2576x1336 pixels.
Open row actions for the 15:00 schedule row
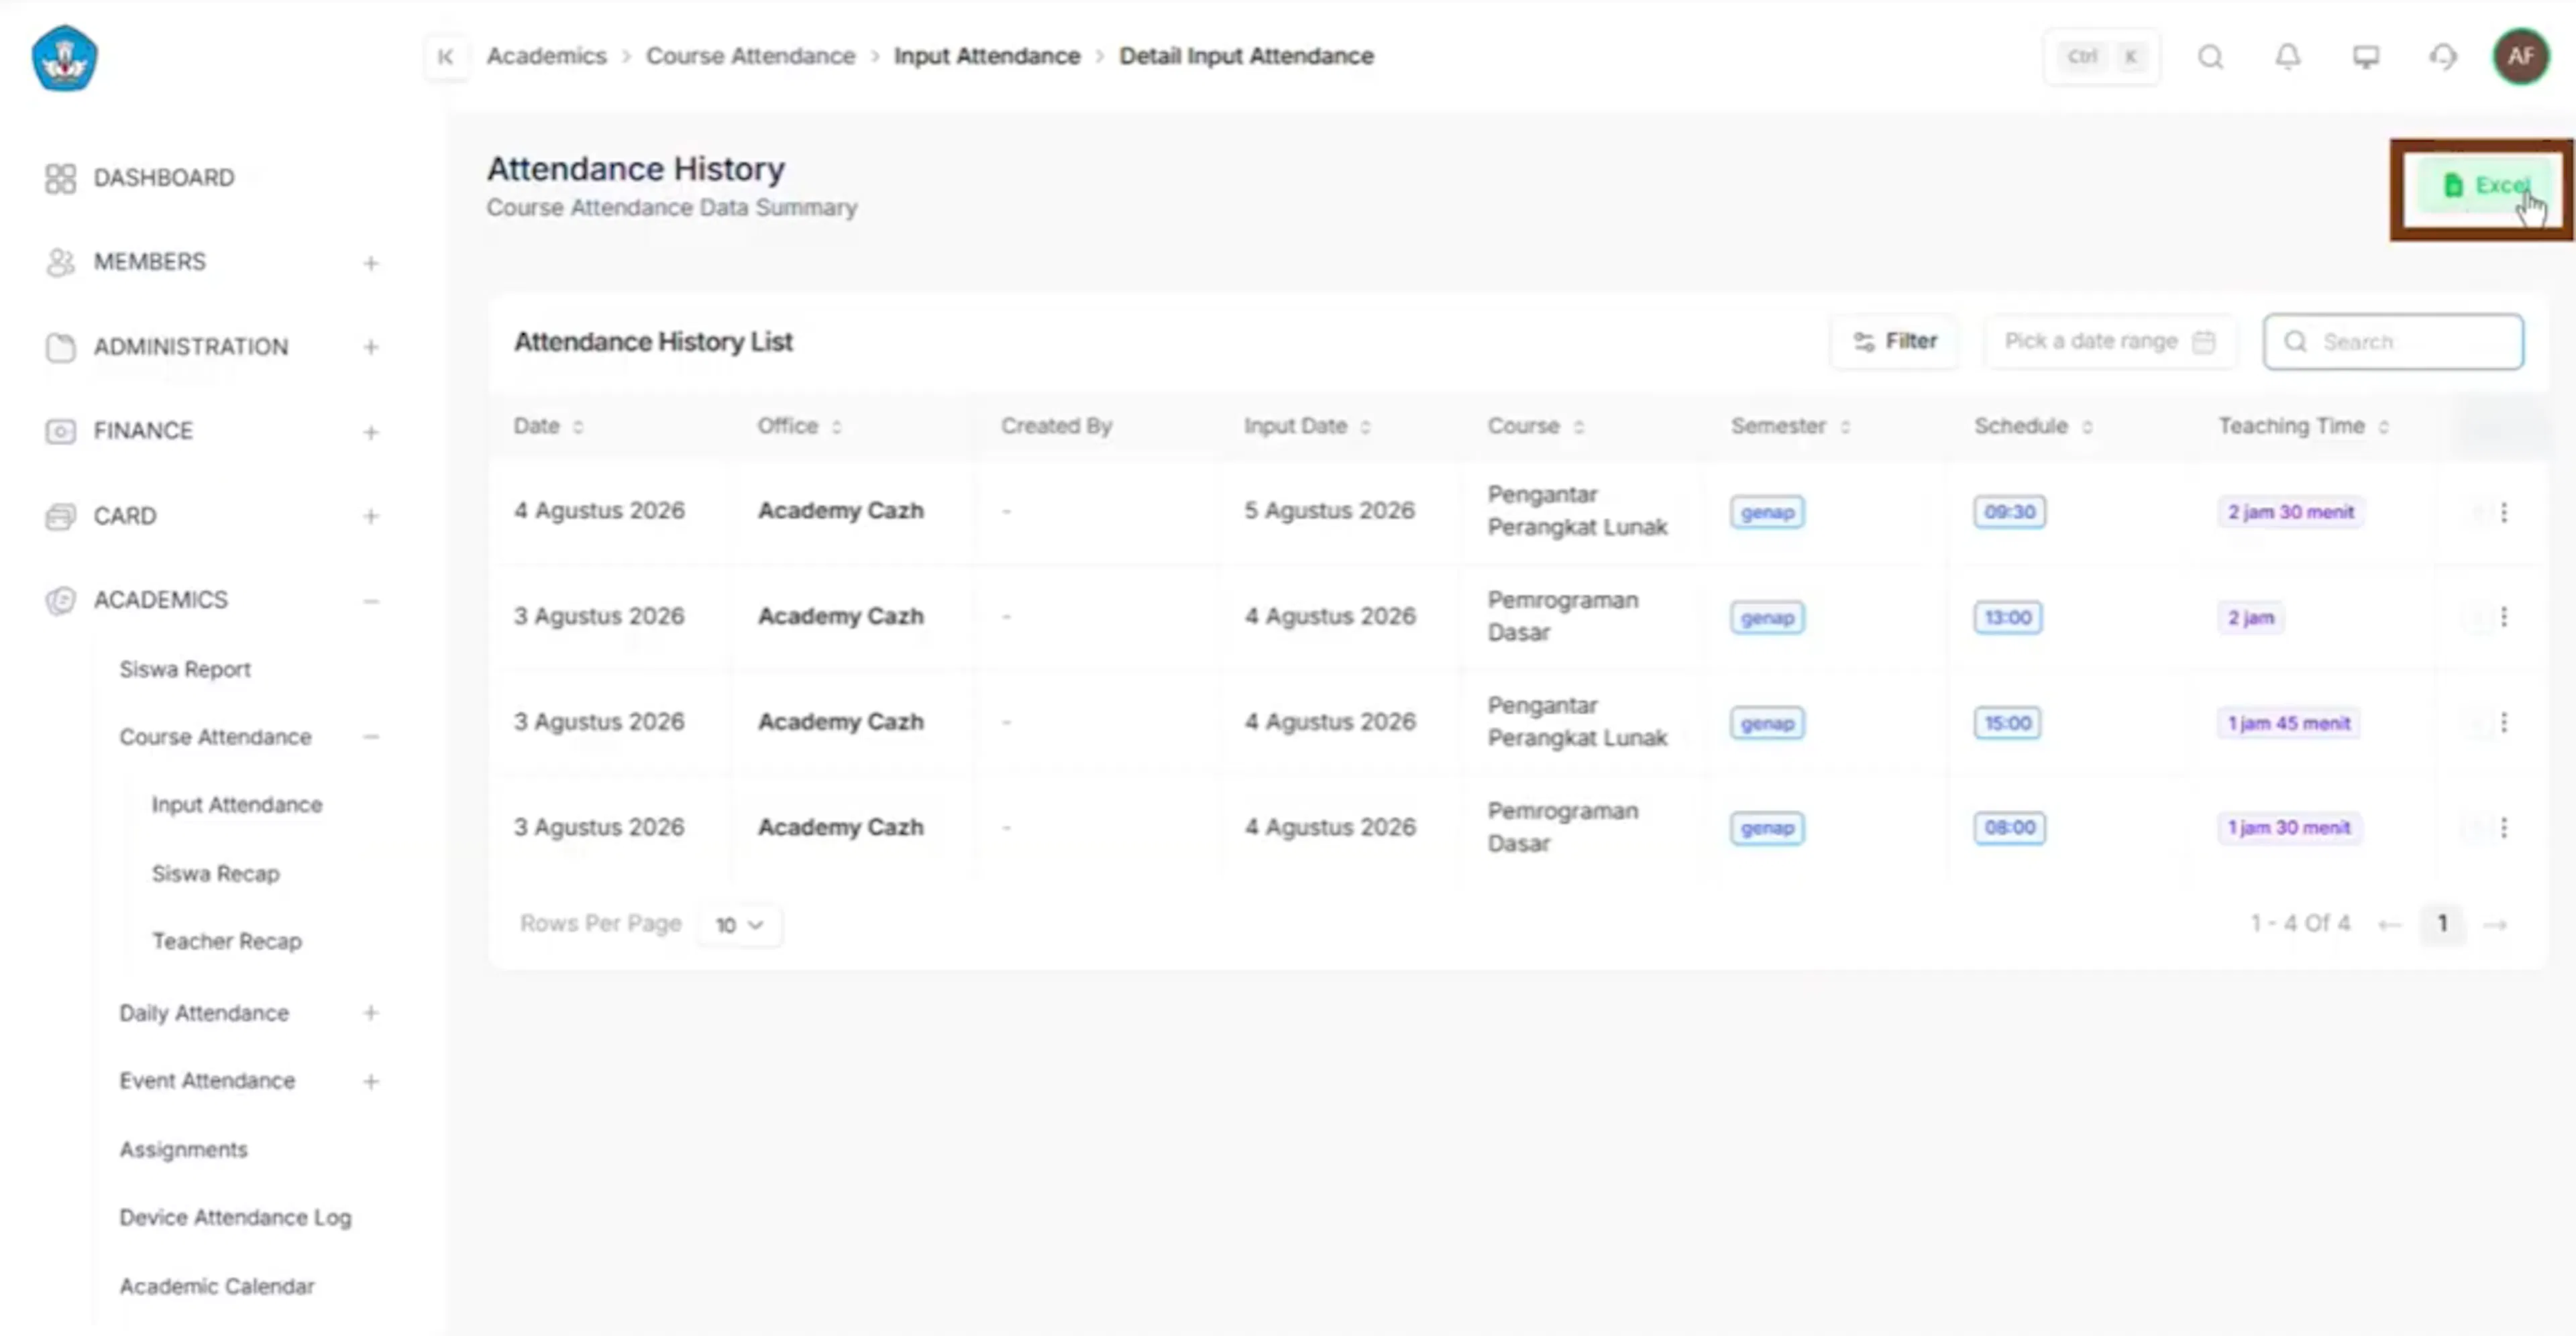[x=2504, y=723]
